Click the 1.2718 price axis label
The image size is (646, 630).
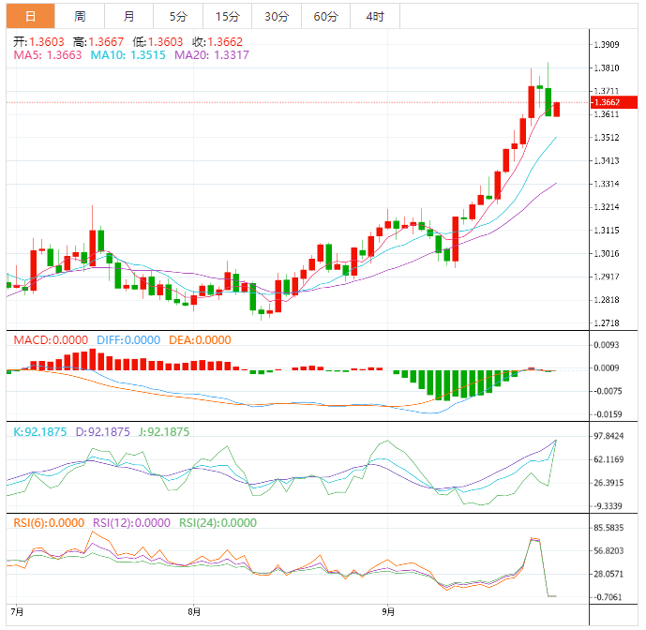[x=607, y=323]
